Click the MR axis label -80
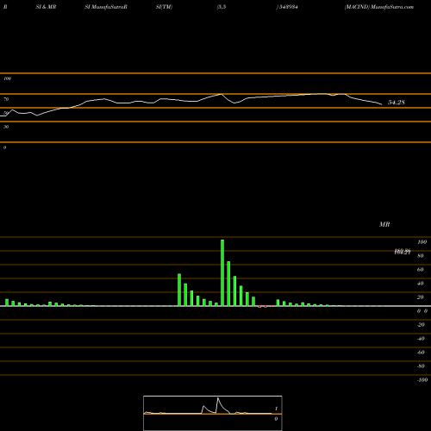431x431 pixels. coord(421,366)
